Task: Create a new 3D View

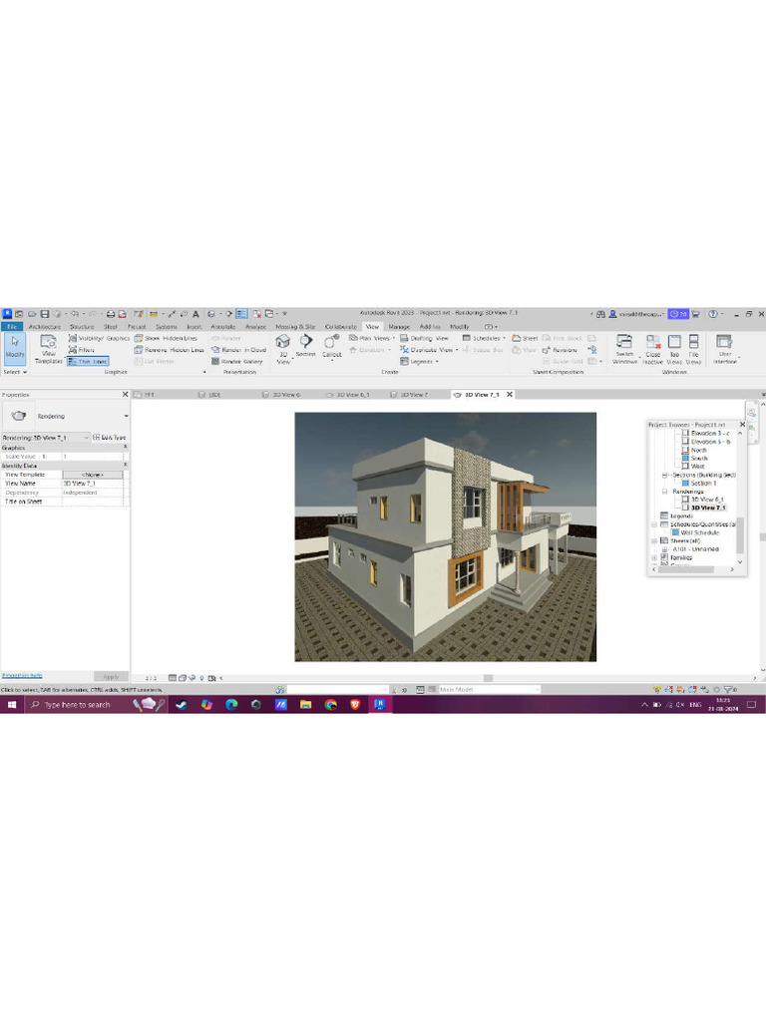Action: pyautogui.click(x=282, y=349)
